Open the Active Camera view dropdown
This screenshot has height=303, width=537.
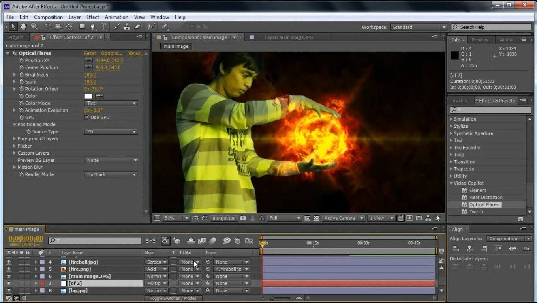coord(344,218)
